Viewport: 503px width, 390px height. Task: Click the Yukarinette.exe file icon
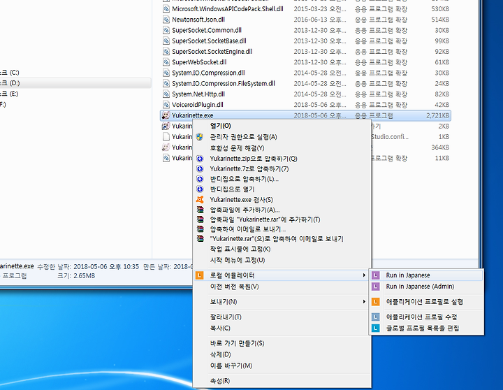pyautogui.click(x=166, y=115)
